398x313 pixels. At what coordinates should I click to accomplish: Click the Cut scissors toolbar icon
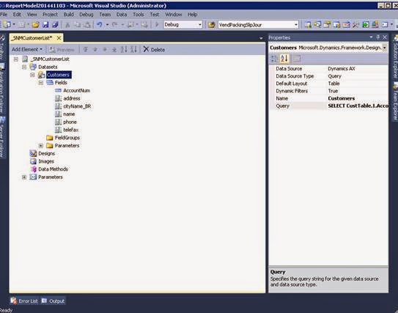(67, 25)
